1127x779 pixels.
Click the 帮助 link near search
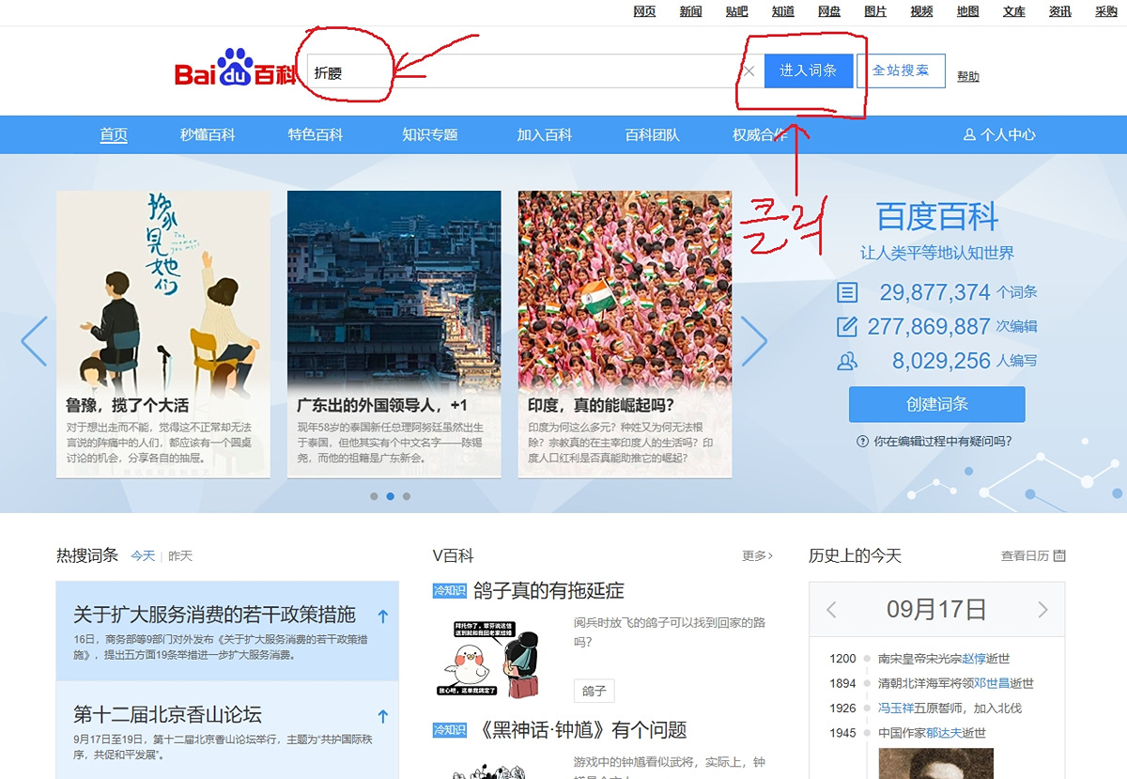point(968,76)
